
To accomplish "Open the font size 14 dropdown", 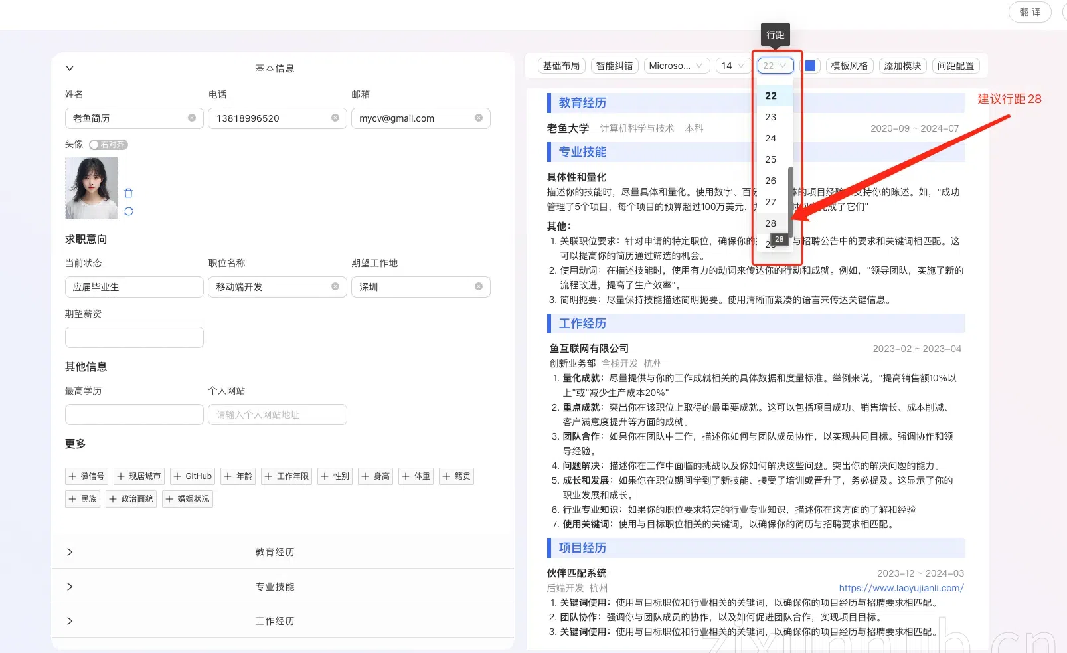I will pyautogui.click(x=732, y=66).
